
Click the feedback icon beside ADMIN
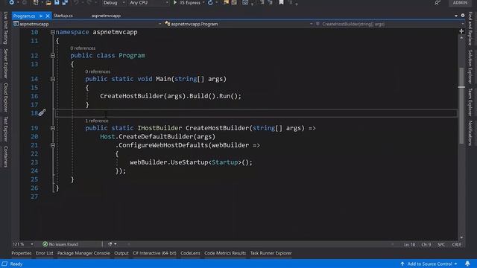point(437,2)
